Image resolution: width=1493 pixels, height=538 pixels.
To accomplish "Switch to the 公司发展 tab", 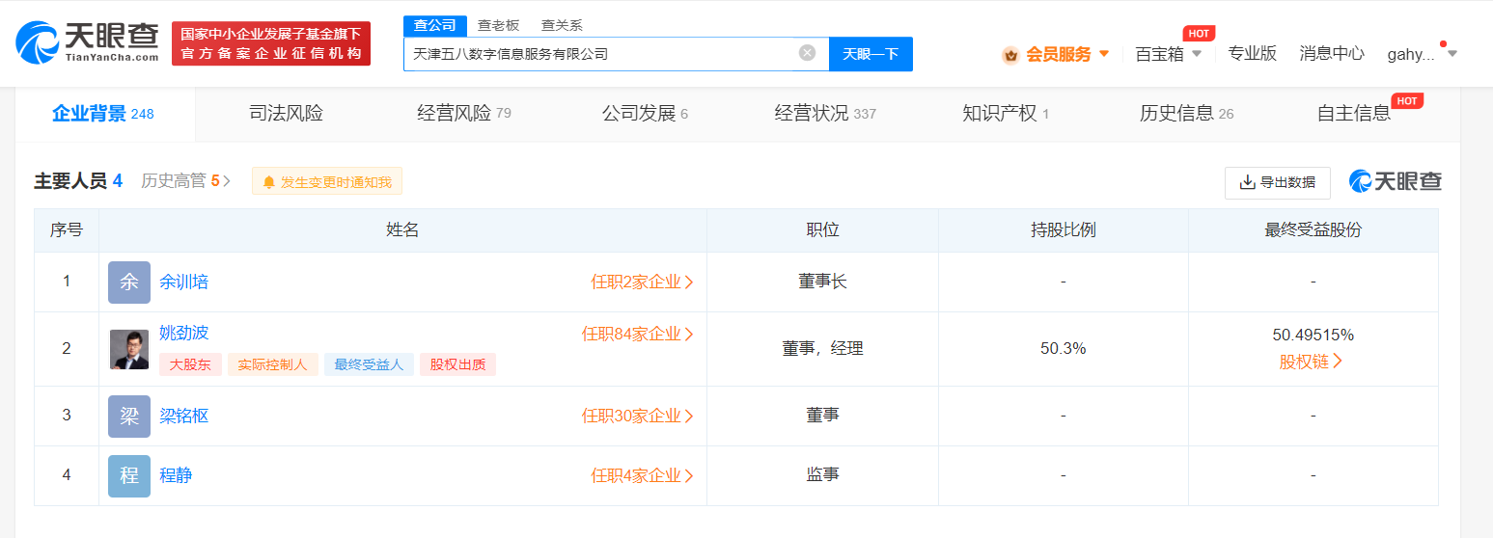I will point(645,114).
